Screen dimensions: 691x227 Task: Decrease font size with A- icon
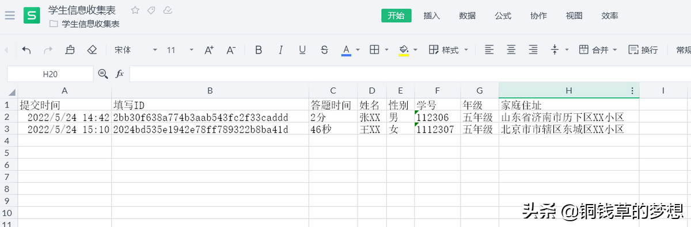231,50
